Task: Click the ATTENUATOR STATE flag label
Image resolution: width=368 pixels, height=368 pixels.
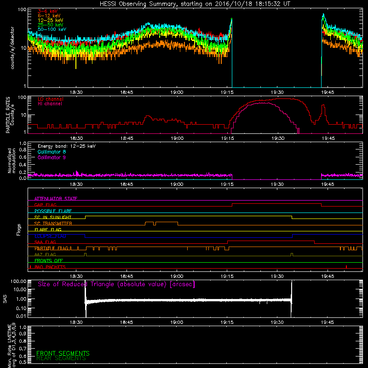Action: tap(56, 199)
